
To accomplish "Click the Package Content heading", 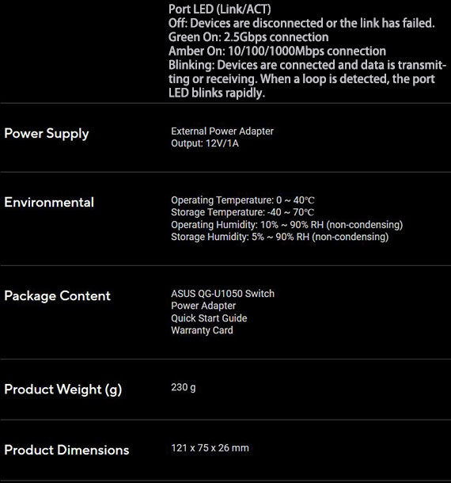I will (x=57, y=296).
